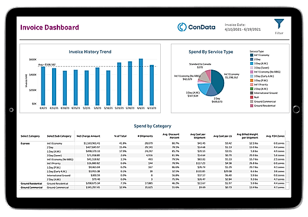Pick the 5/2/21 bar in the trend chart
The image size is (308, 217).
coord(86,88)
